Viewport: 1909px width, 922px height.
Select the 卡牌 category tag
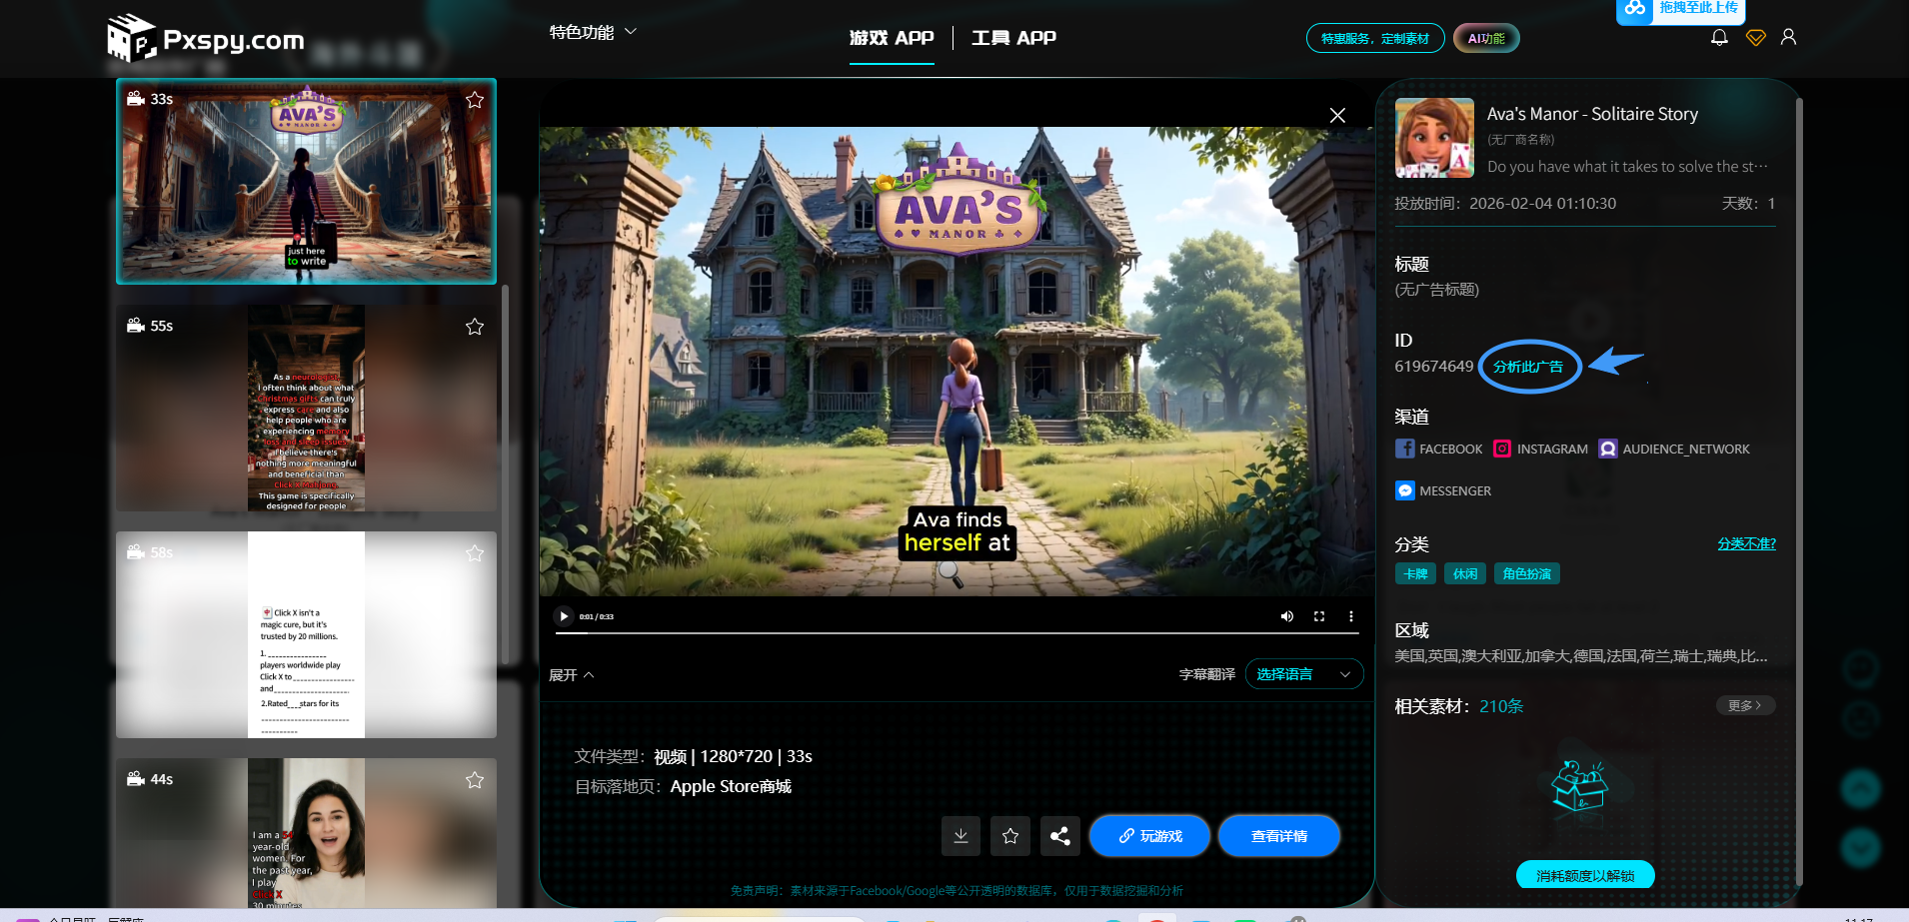point(1415,573)
